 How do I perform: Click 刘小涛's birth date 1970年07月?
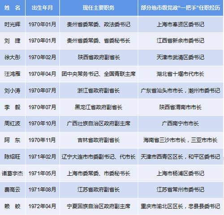[x=43, y=91]
